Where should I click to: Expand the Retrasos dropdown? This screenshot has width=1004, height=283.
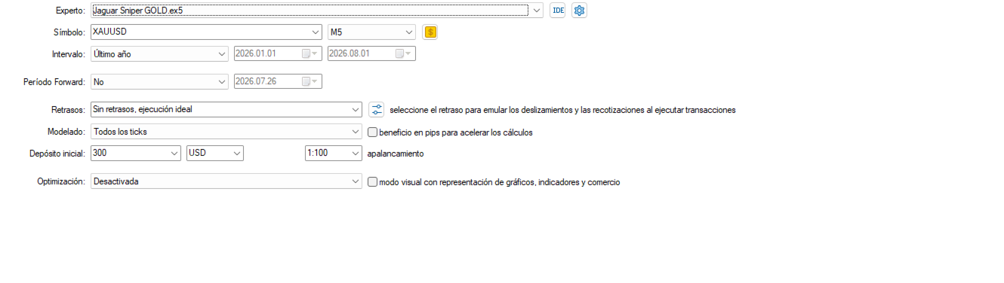356,109
